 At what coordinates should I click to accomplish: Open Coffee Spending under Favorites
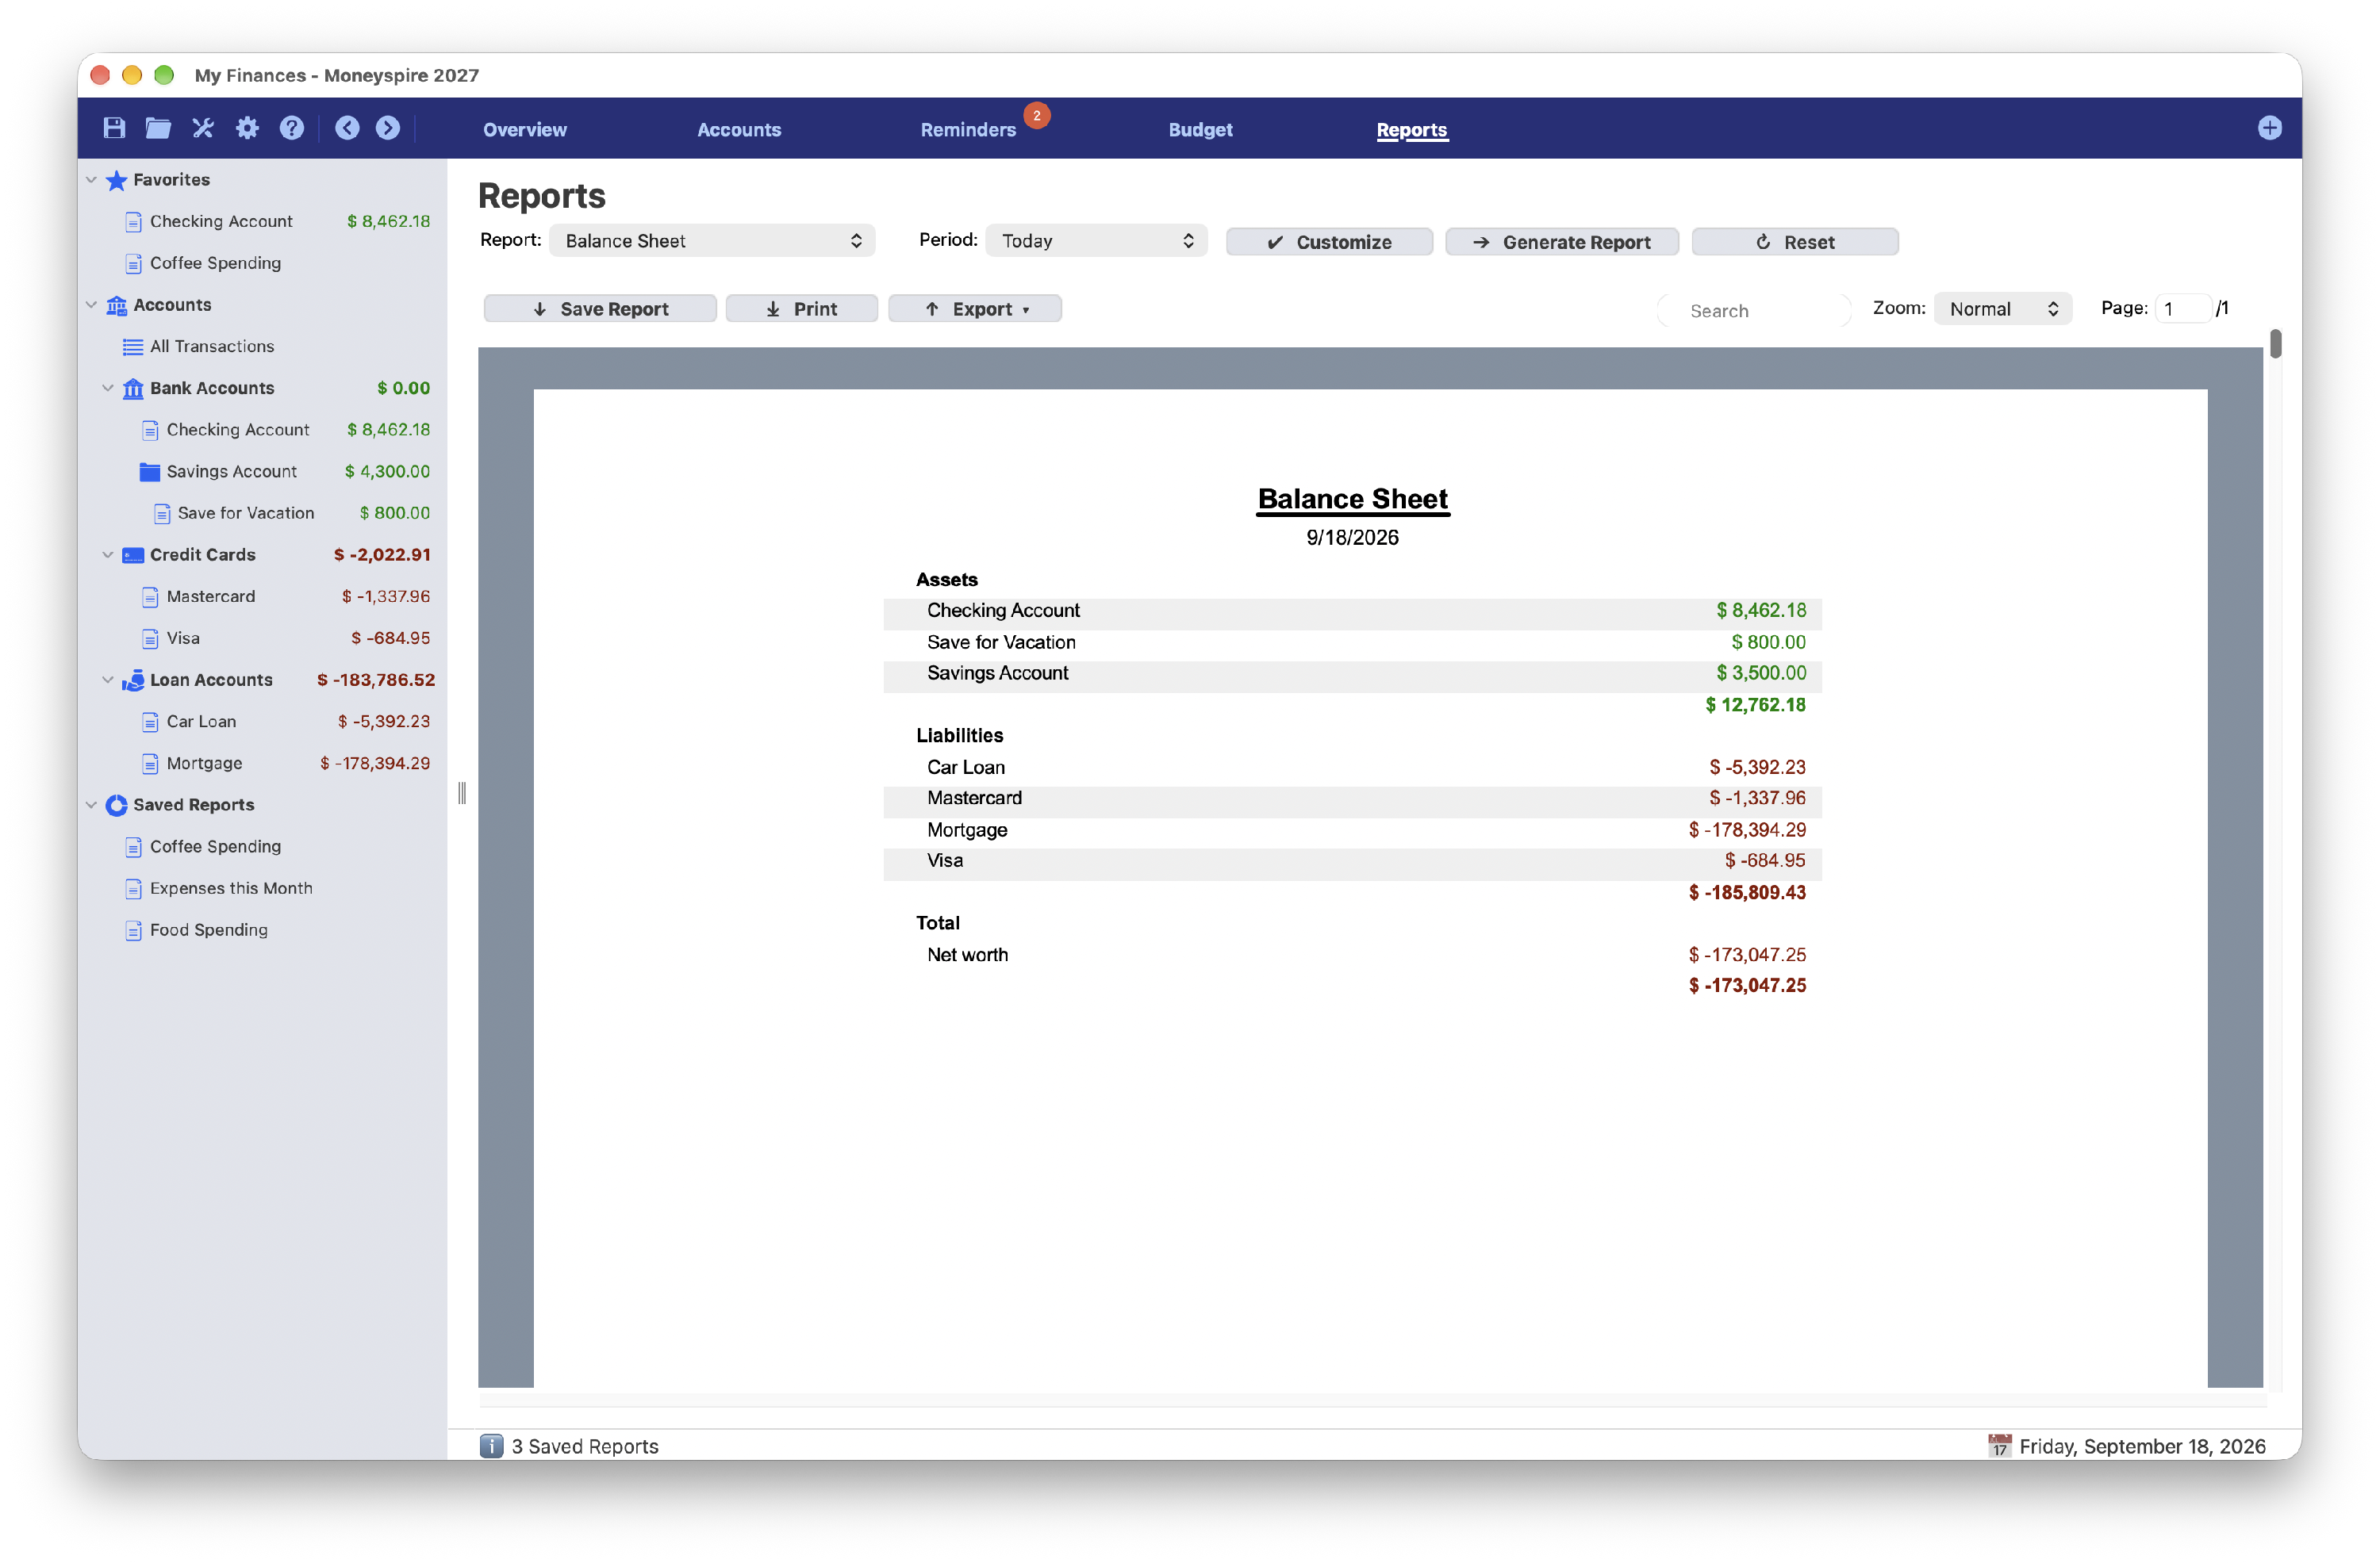point(215,262)
